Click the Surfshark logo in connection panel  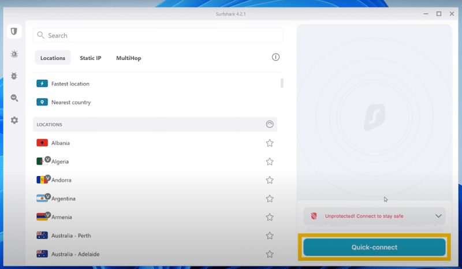coord(374,117)
